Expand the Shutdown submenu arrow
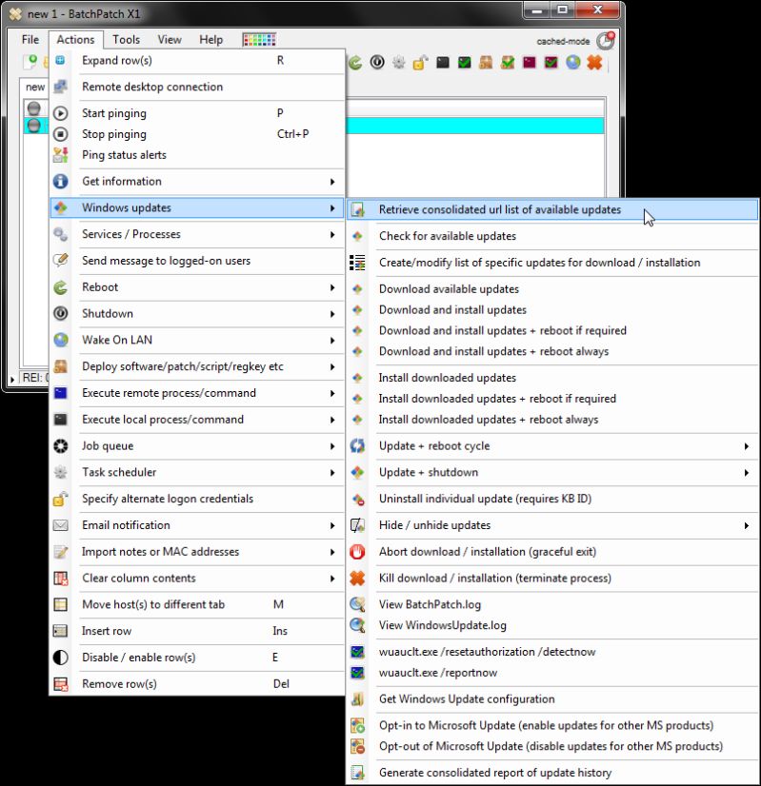Image resolution: width=761 pixels, height=786 pixels. 332,314
